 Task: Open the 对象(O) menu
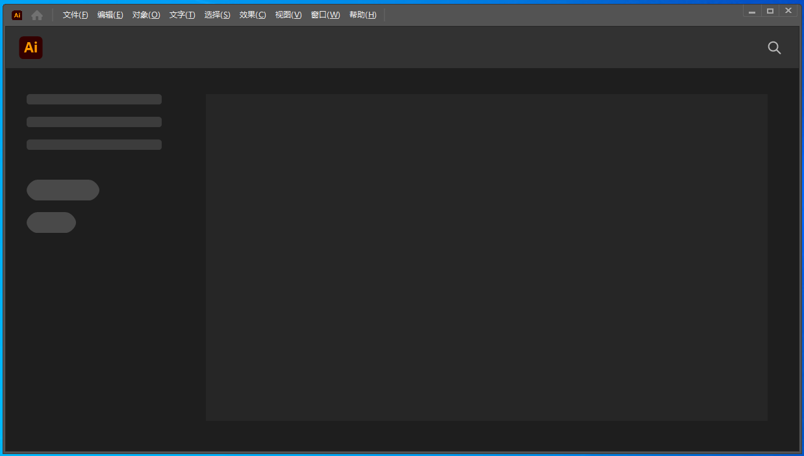pos(146,15)
